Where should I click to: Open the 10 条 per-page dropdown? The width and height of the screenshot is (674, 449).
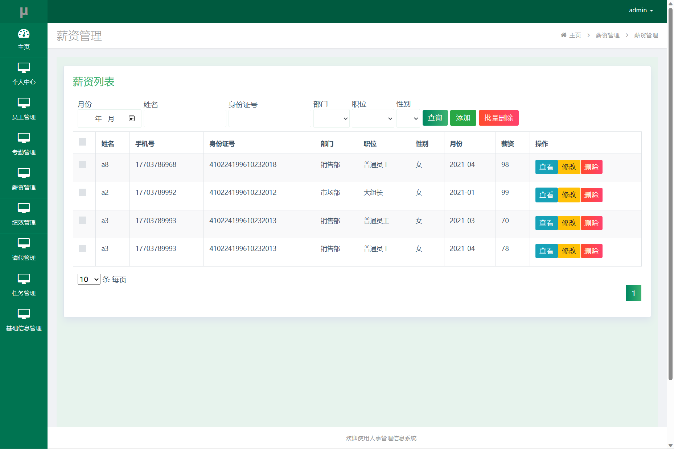point(89,279)
